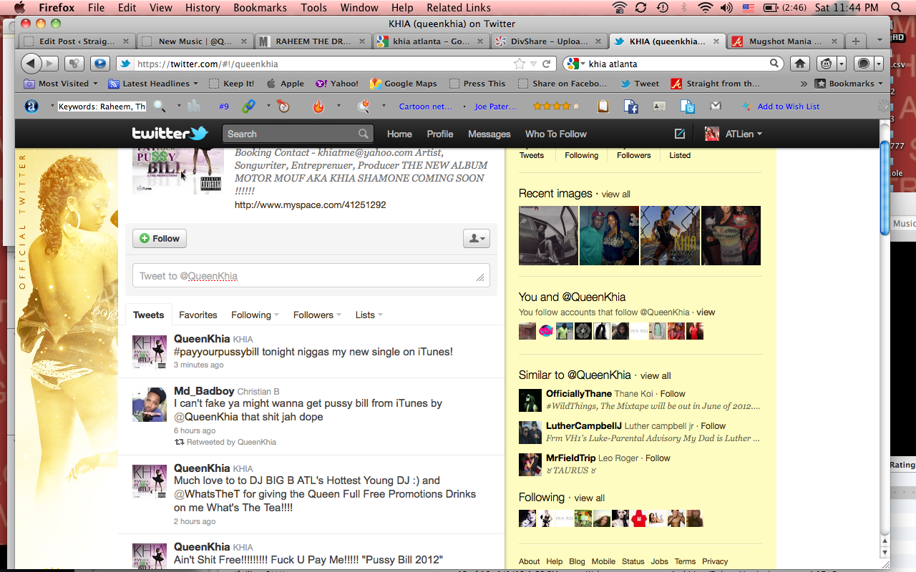Expand the Followers tab dropdown
The width and height of the screenshot is (916, 572).
(317, 315)
